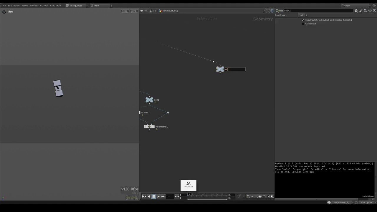Open the parameter gear settings menu
Image resolution: width=377 pixels, height=212 pixels.
point(356,11)
